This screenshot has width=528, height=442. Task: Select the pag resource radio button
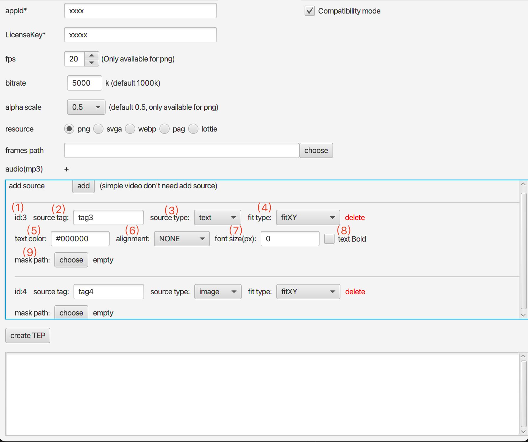[x=165, y=129]
